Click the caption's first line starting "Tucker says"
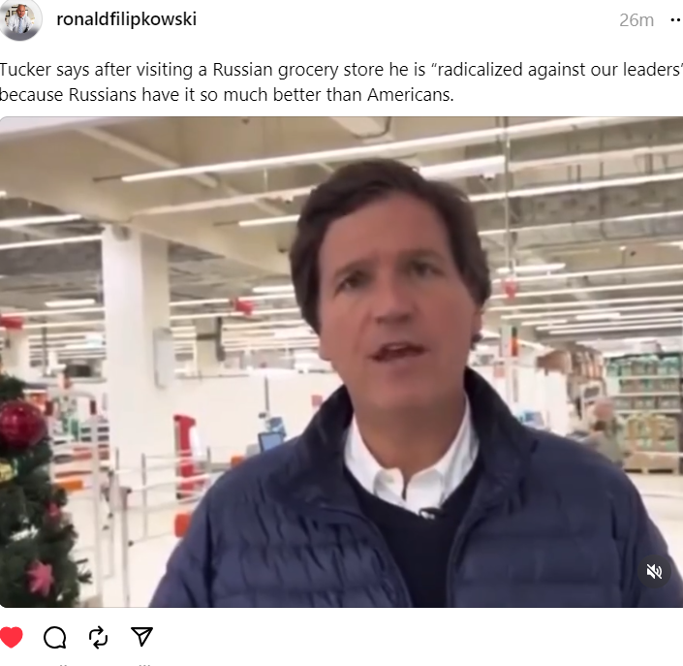683x666 pixels. tap(341, 70)
